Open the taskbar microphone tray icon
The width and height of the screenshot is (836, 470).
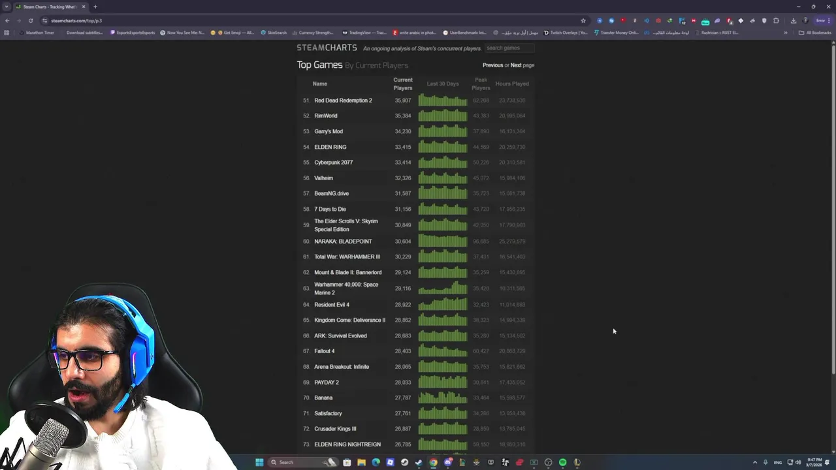(765, 462)
